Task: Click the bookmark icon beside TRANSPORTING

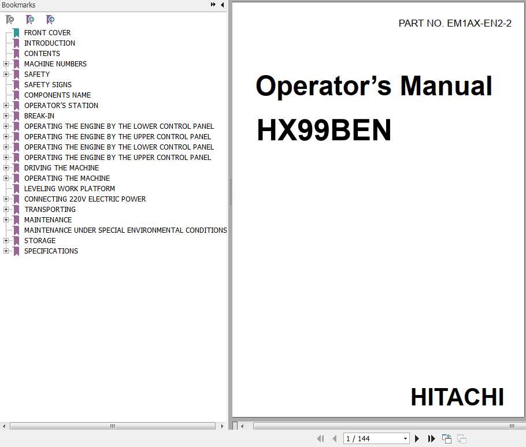Action: pyautogui.click(x=16, y=210)
